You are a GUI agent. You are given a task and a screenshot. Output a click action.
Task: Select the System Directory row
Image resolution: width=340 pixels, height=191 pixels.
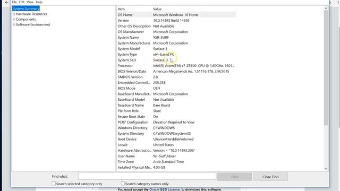176,133
